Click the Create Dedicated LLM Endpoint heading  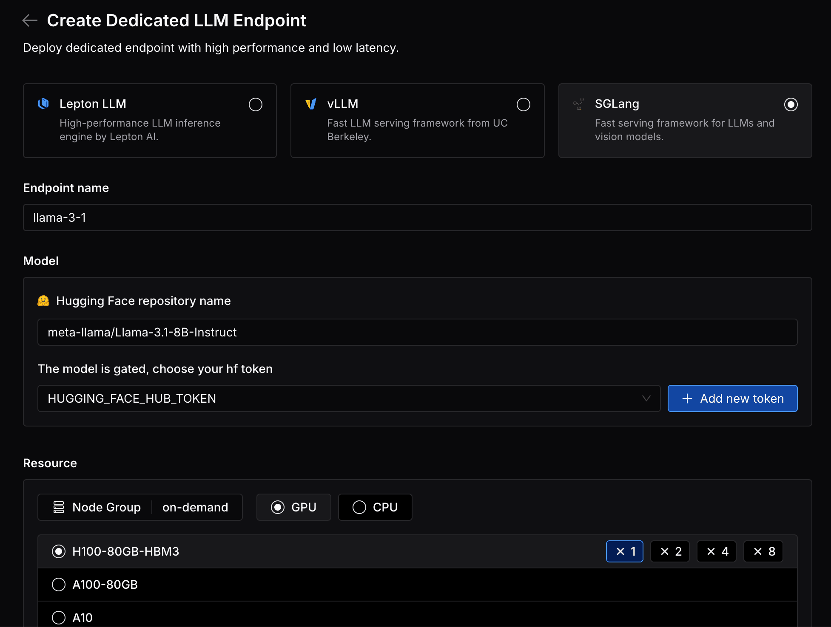pyautogui.click(x=176, y=20)
